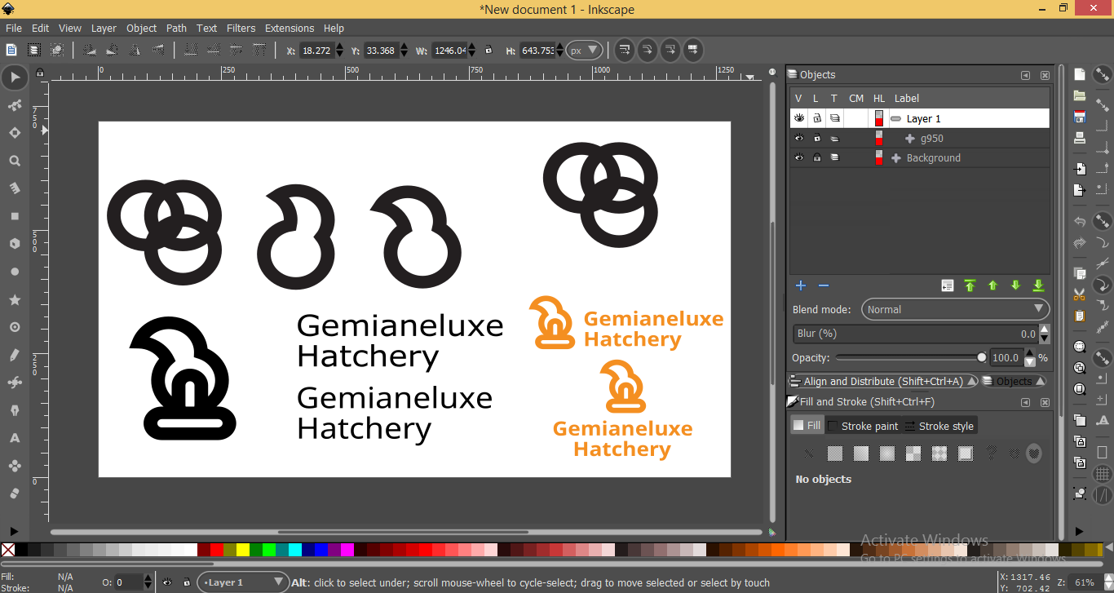1114x593 pixels.
Task: Open the current layer selector in status bar
Action: click(x=243, y=582)
